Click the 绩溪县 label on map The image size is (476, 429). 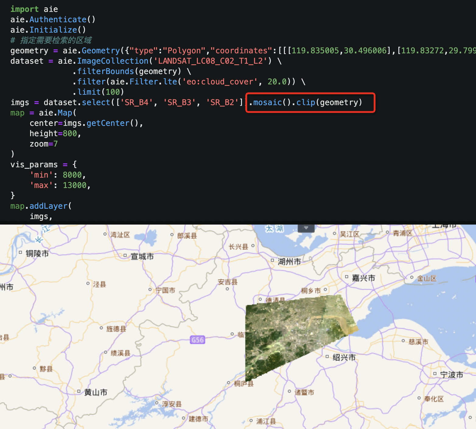point(120,353)
